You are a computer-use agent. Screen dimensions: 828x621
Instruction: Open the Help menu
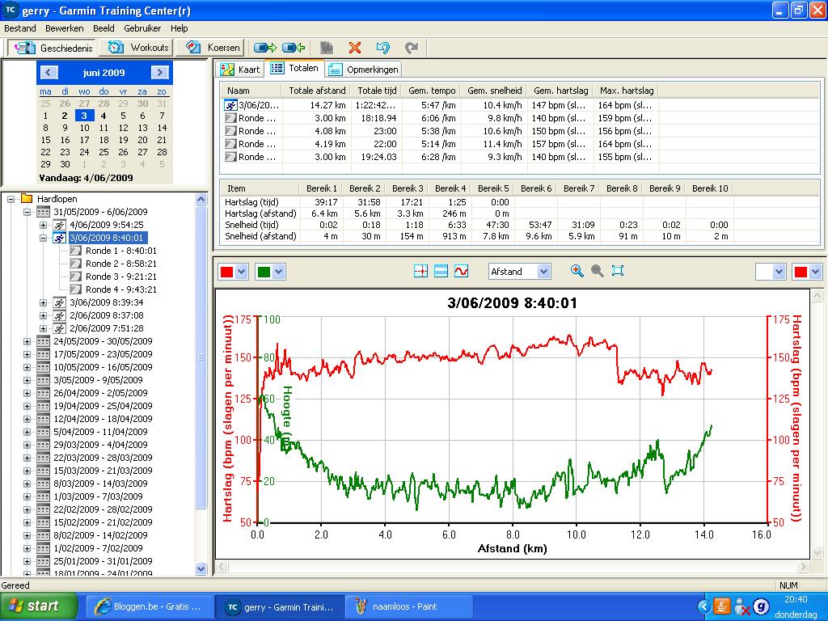coord(179,28)
